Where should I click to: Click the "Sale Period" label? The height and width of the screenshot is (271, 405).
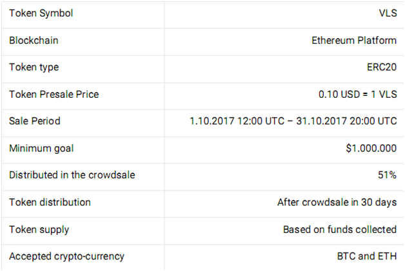pos(34,121)
